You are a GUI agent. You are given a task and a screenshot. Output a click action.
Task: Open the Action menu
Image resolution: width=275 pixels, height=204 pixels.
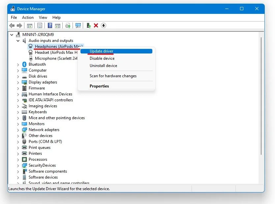(28, 17)
